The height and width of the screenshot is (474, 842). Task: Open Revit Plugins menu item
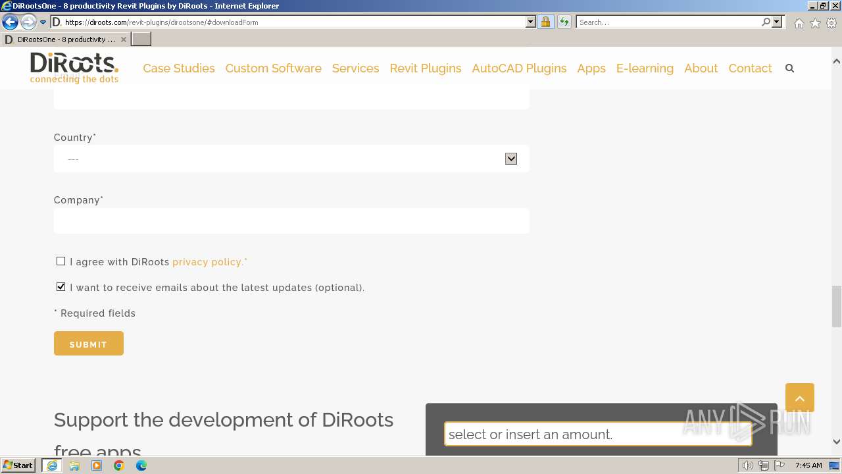pos(426,68)
